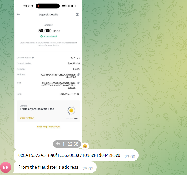
Task: Open the Txid hash link
Action: [59, 85]
